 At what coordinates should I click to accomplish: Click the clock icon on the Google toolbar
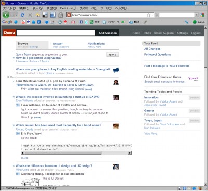(60, 22)
